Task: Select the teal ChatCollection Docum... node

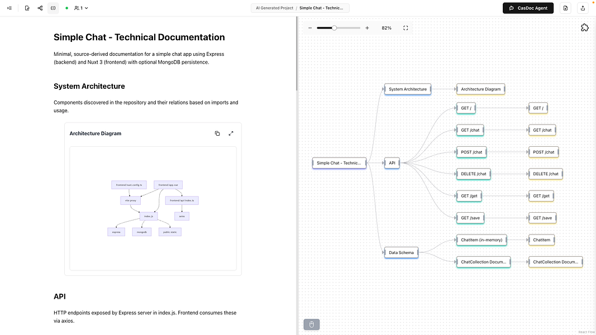Action: pos(484,262)
